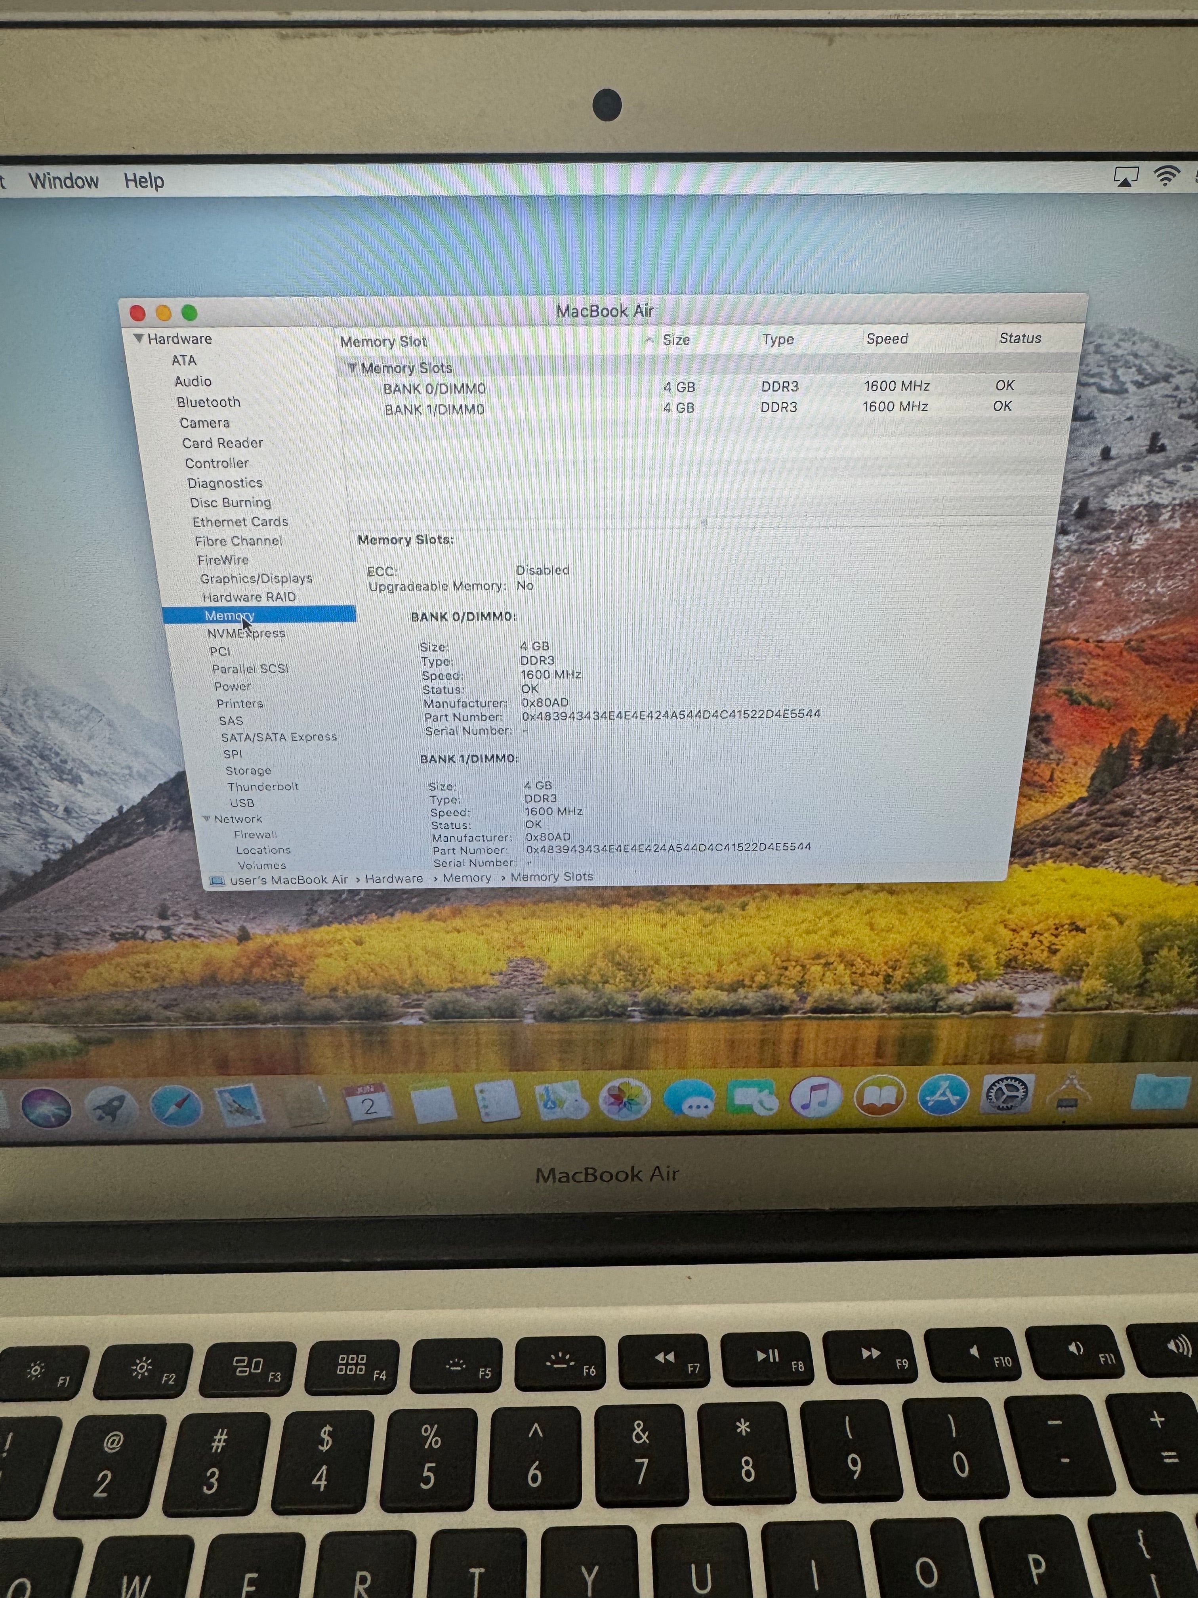Collapse the Network section triangle
The image size is (1198, 1598).
pyautogui.click(x=206, y=818)
